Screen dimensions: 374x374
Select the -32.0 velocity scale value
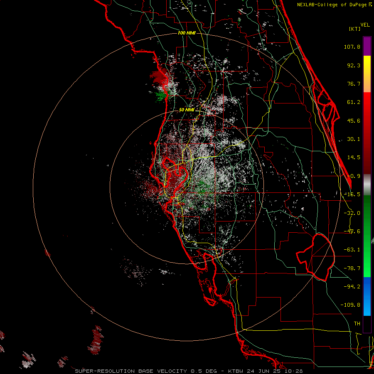coord(352,213)
